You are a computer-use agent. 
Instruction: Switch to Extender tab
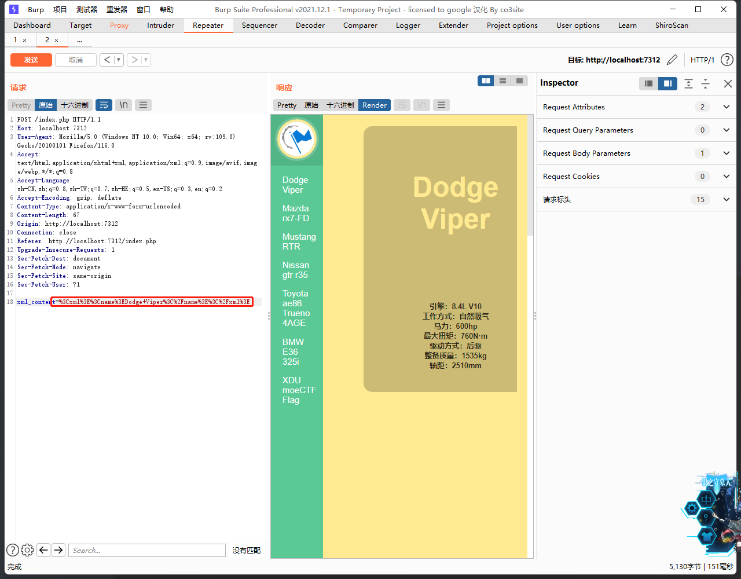(x=454, y=25)
